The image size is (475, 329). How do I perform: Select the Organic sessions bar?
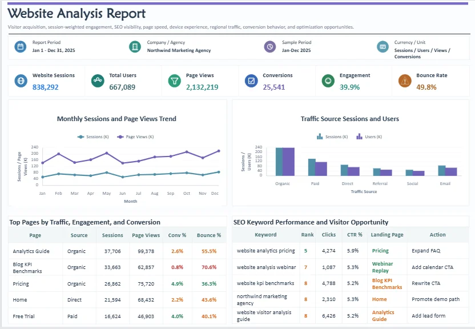point(279,162)
